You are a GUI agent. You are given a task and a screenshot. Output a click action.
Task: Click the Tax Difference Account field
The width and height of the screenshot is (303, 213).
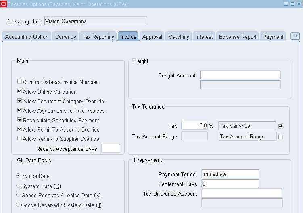click(242, 194)
